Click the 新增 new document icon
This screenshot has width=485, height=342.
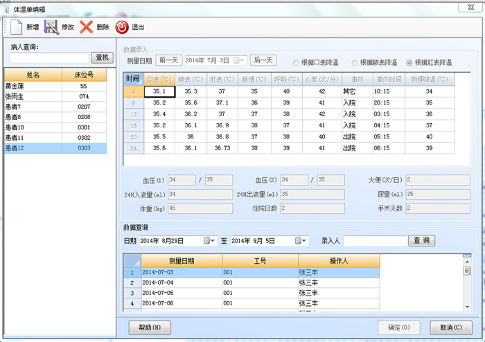17,27
